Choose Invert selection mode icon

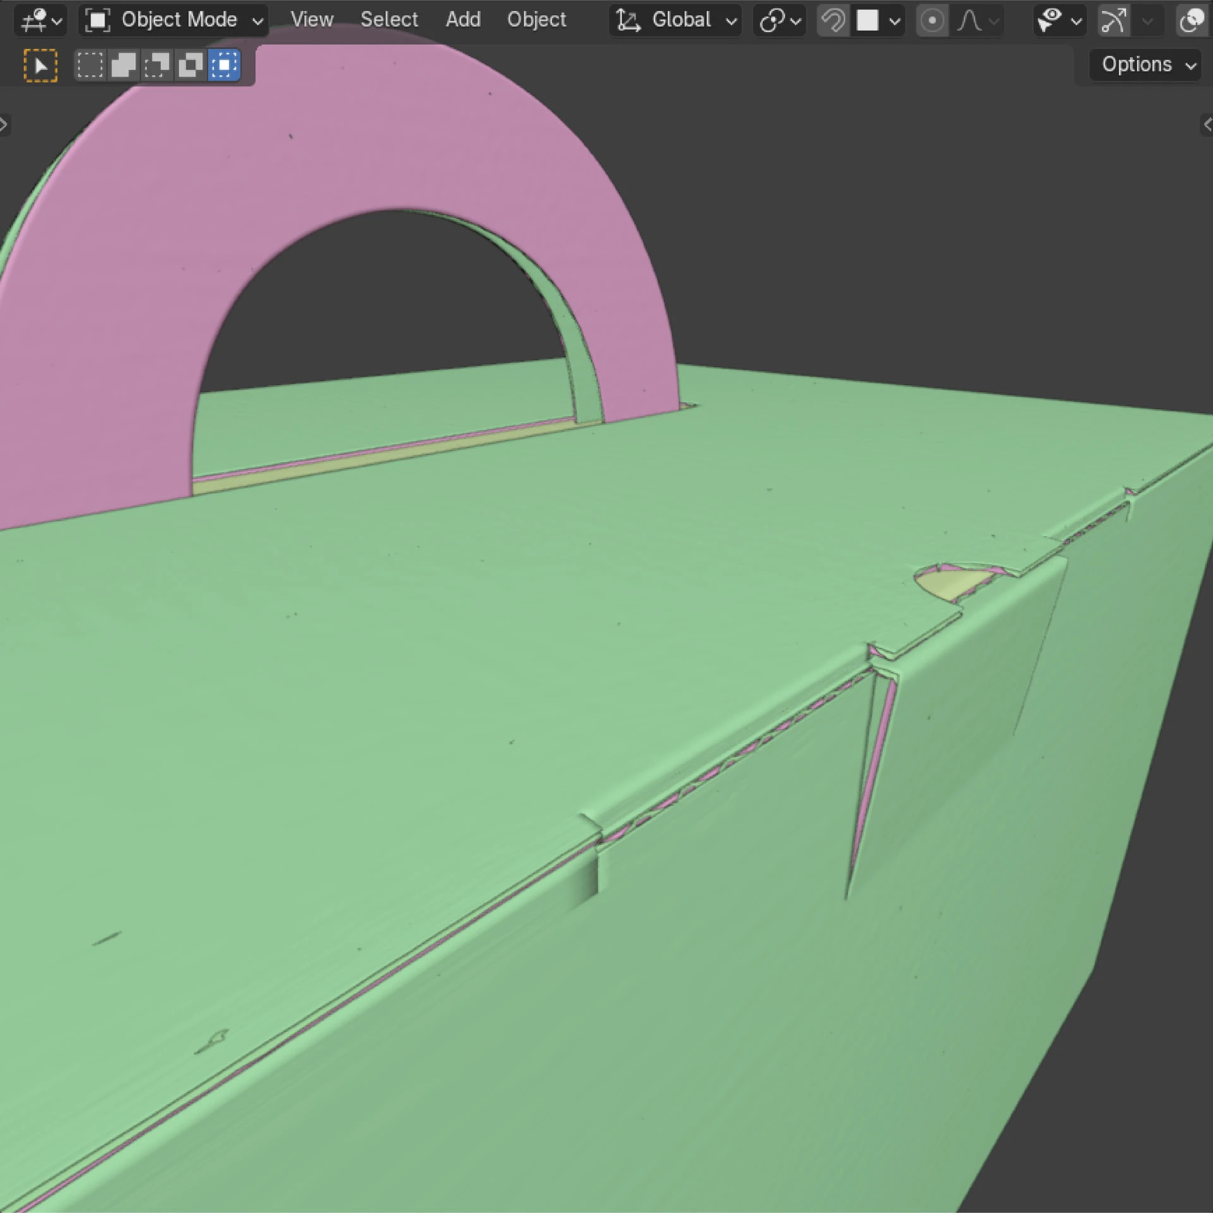click(x=190, y=65)
